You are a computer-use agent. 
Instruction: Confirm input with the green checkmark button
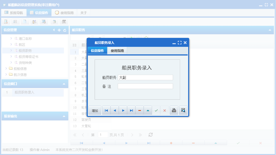156,110
